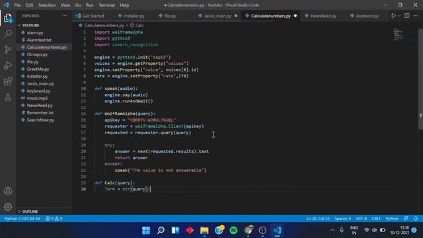The image size is (423, 238).
Task: Open Spotify from the taskbar
Action: tap(233, 230)
